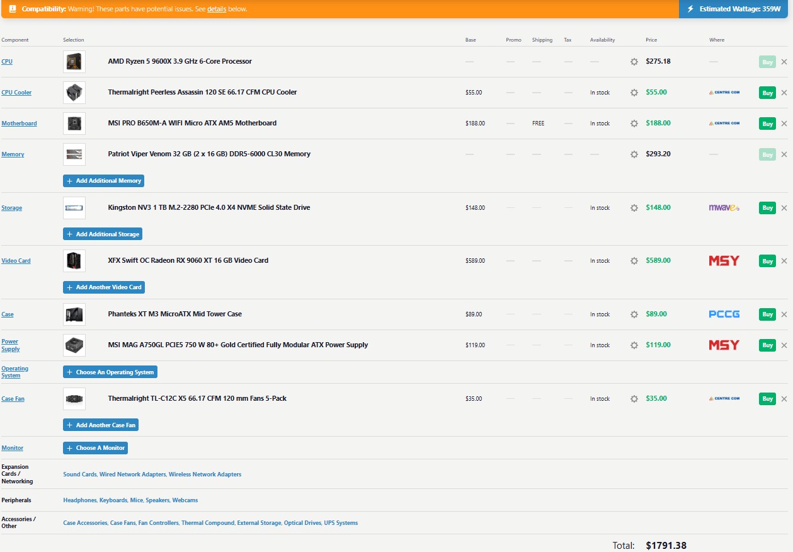
Task: Open the Peerless Assassin cooler thumbnail
Action: (x=74, y=93)
